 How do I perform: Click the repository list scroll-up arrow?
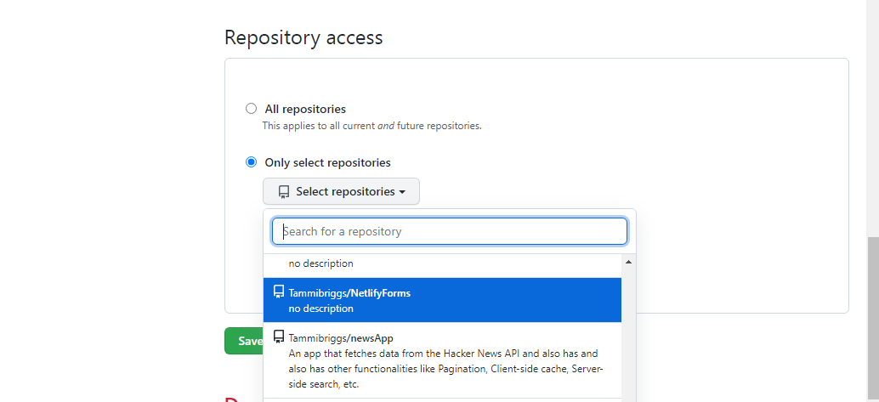click(x=628, y=262)
